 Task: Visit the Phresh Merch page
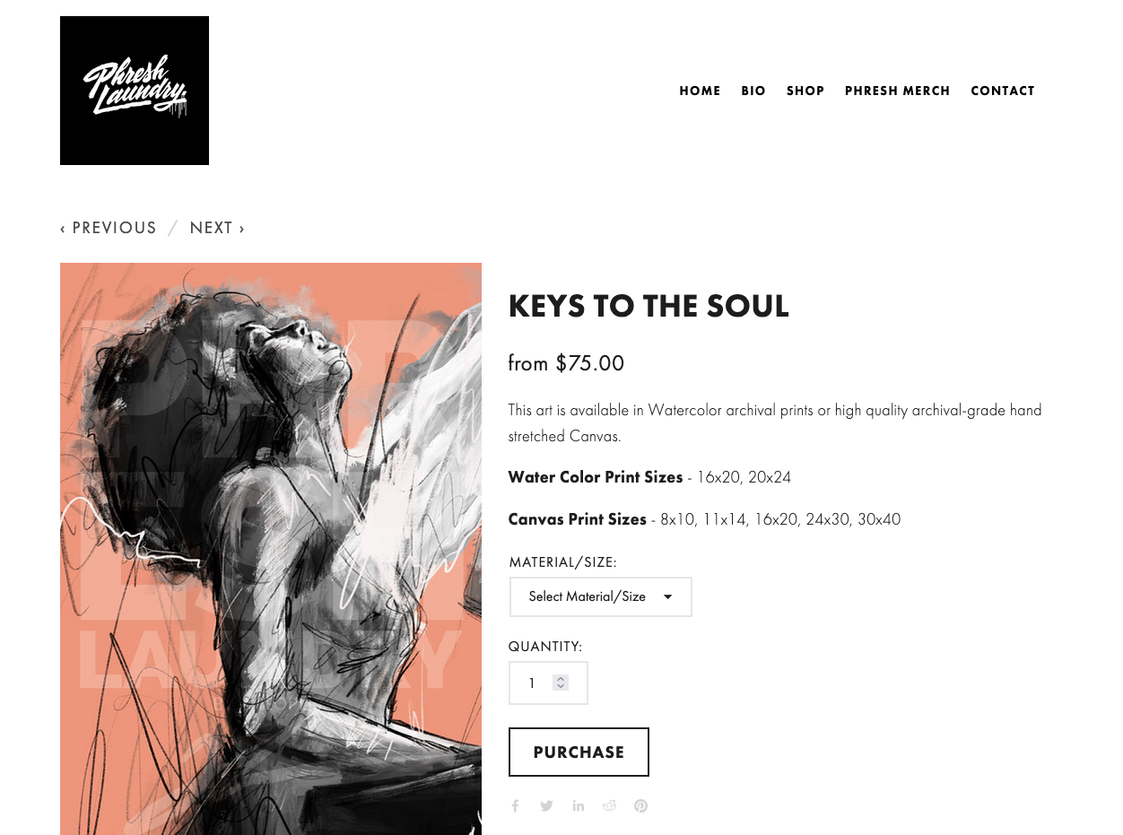(x=897, y=91)
